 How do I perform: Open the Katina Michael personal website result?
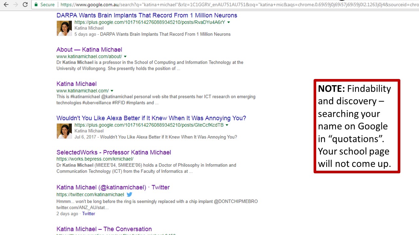[76, 84]
